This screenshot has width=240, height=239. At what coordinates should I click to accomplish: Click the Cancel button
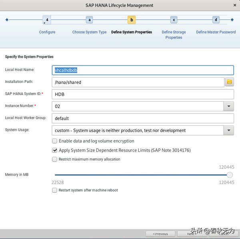224,234
